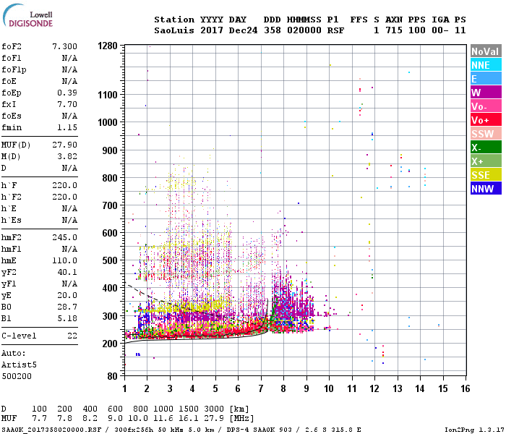
Task: Click the h`F value 220.0
Action: pos(65,186)
